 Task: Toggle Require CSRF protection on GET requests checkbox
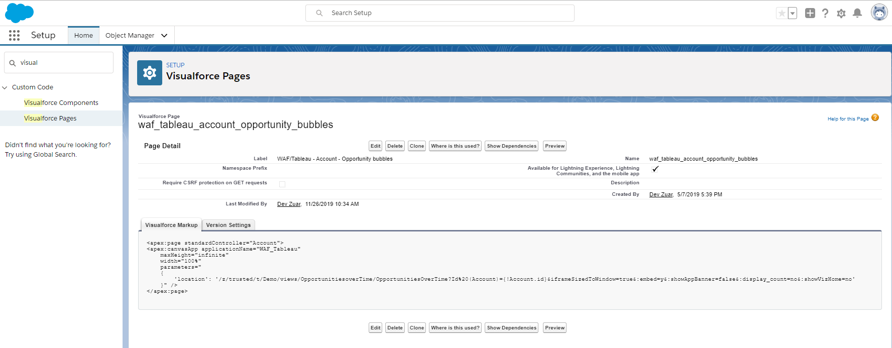point(282,184)
